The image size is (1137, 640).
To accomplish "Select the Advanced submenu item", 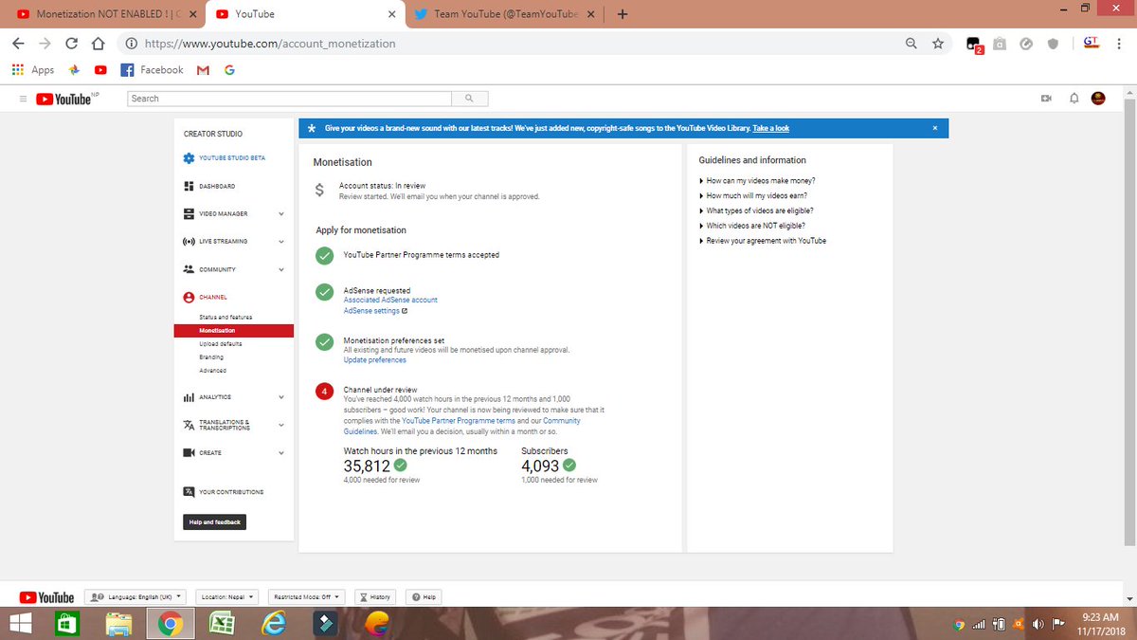I will (212, 371).
